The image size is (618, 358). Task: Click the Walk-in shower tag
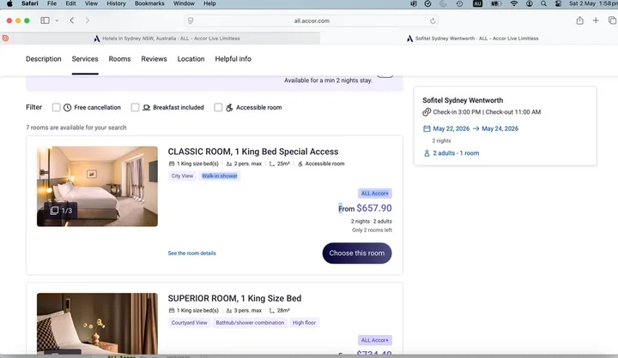tap(220, 176)
